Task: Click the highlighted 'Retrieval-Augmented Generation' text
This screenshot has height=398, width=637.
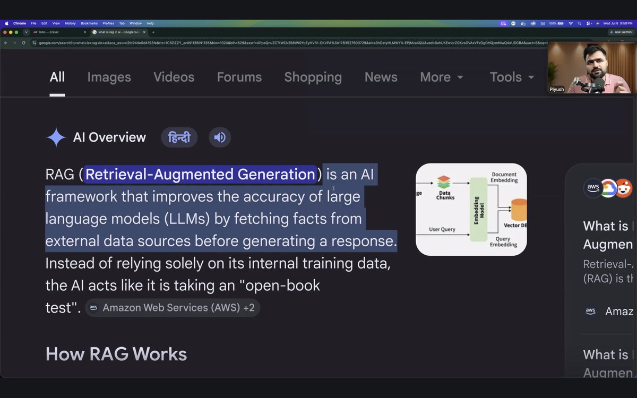Action: [x=200, y=175]
